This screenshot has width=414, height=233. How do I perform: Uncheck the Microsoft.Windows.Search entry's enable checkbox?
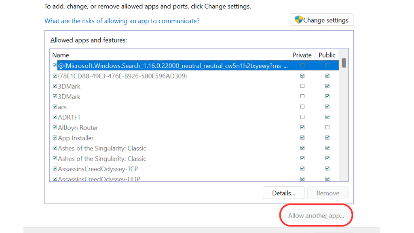point(55,65)
